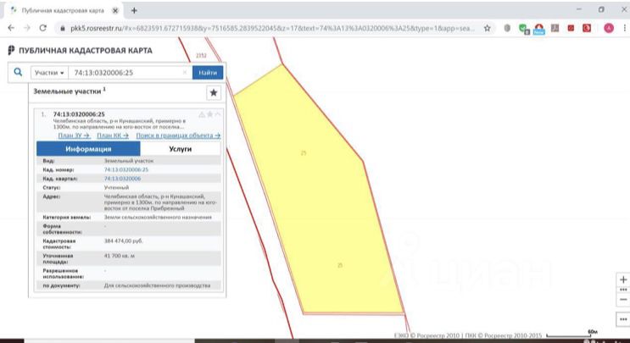This screenshot has height=343, width=630.
Task: Reload the page
Action: click(42, 28)
